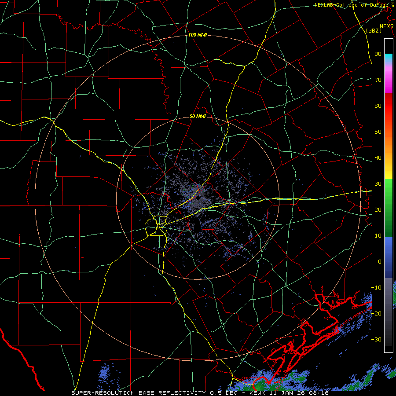The image size is (396, 396).
Task: Click the 70 value on dBZ scale
Action: (x=378, y=80)
